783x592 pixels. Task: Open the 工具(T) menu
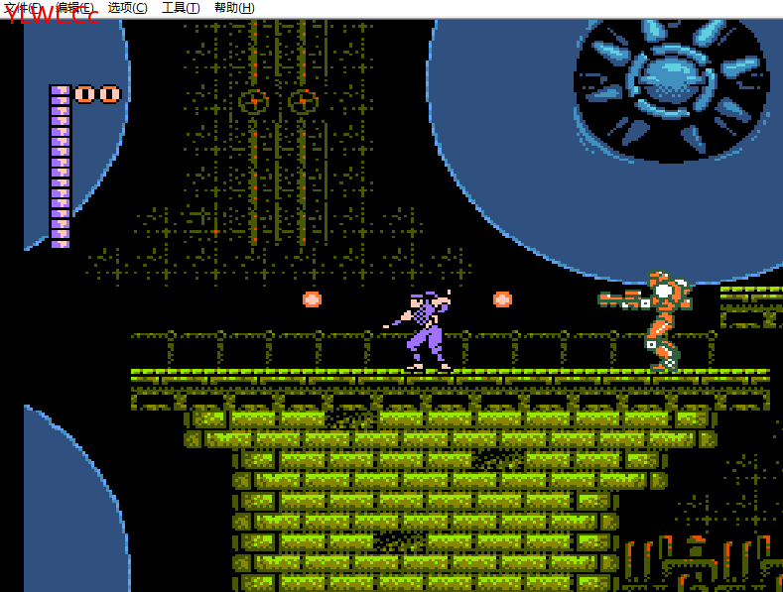point(181,8)
